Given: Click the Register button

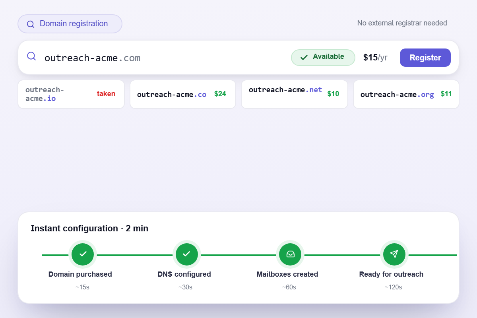Looking at the screenshot, I should point(425,58).
